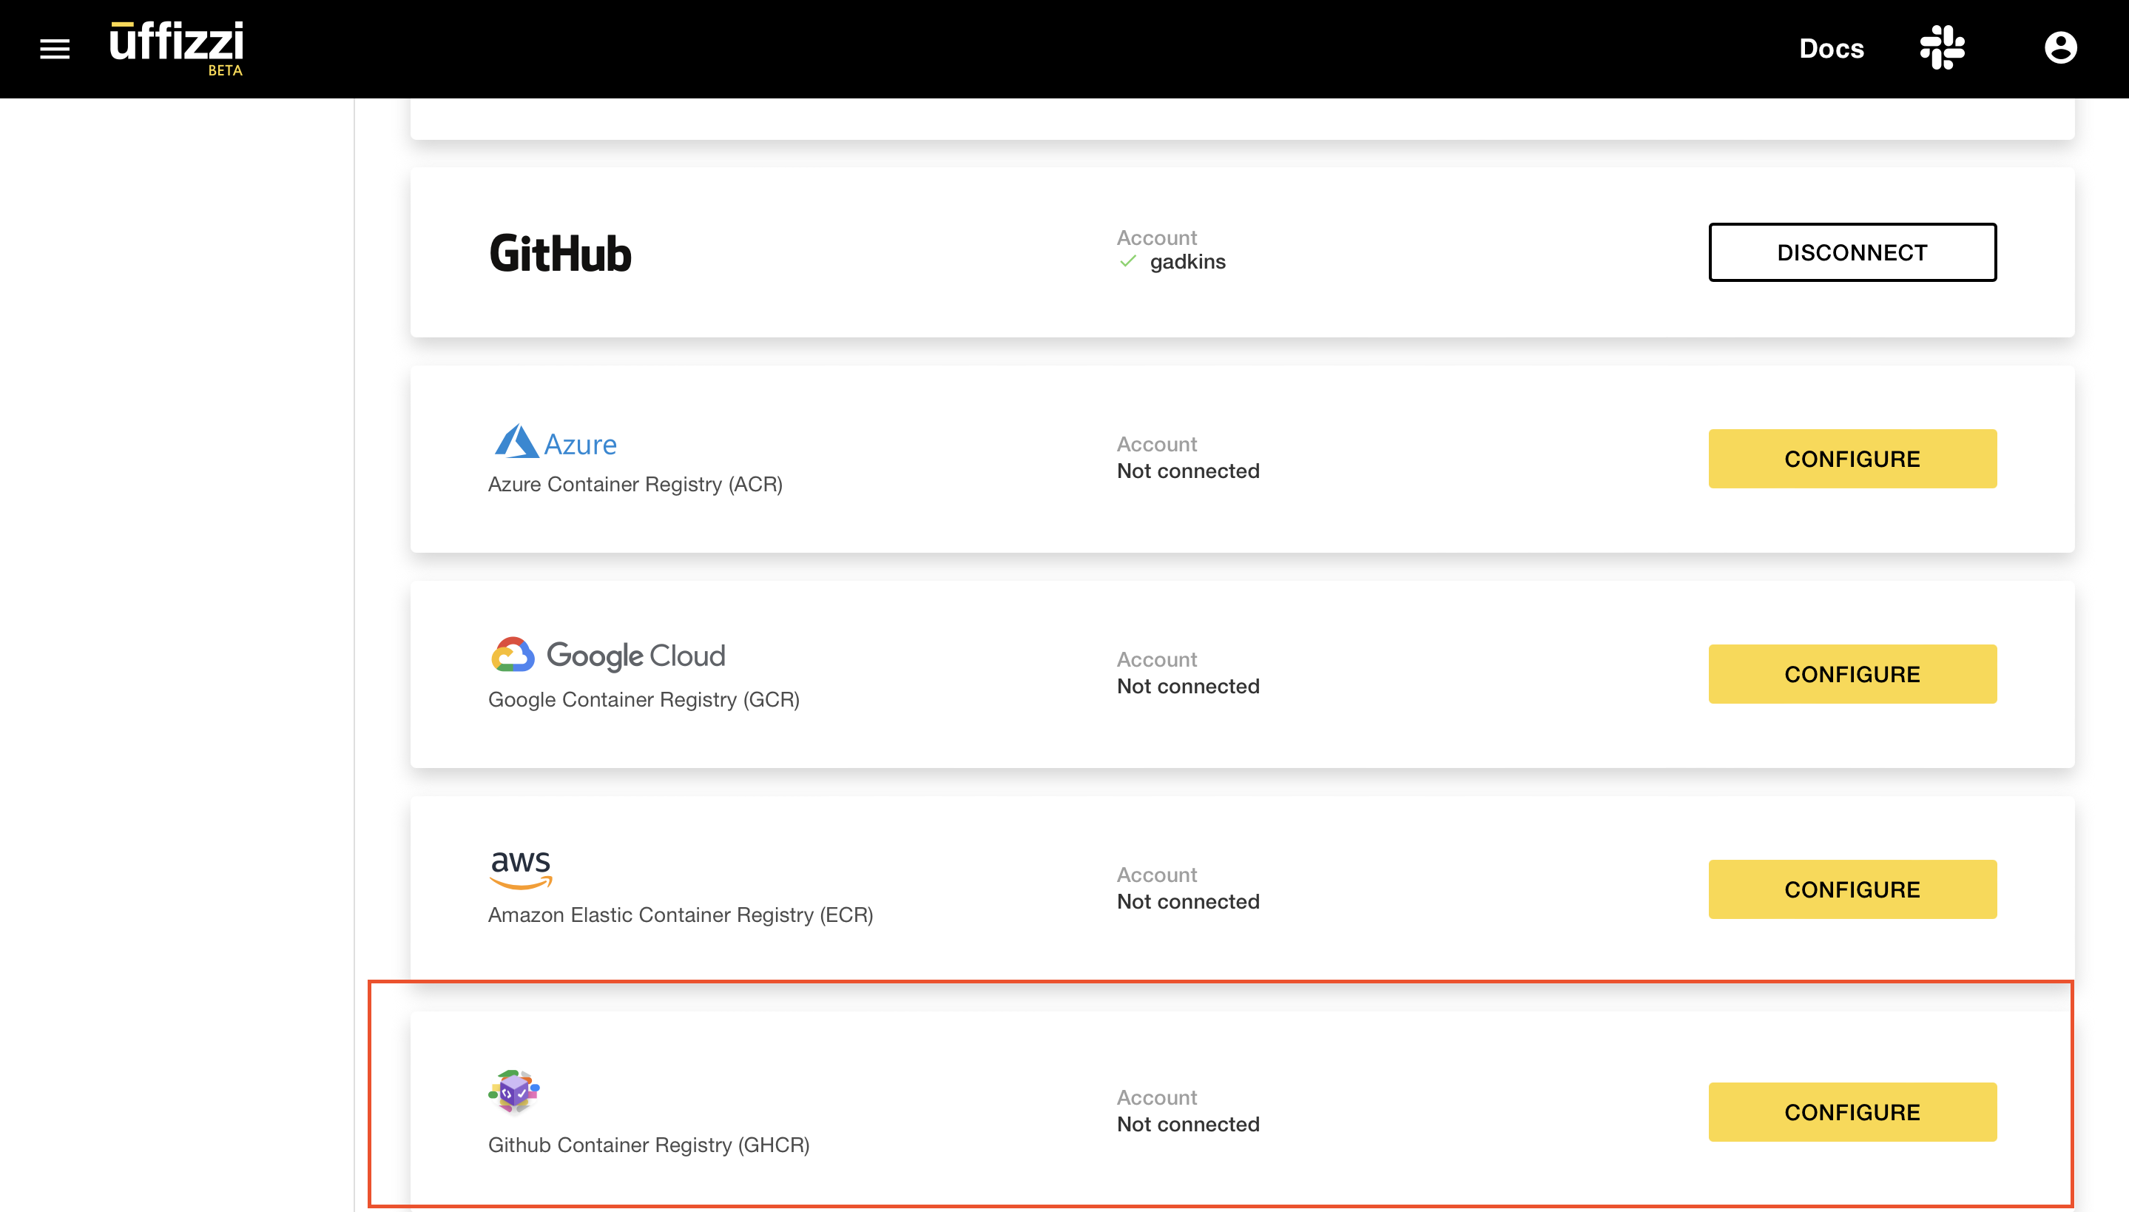The height and width of the screenshot is (1212, 2129).
Task: Configure Amazon Elastic Container Registry
Action: tap(1851, 889)
